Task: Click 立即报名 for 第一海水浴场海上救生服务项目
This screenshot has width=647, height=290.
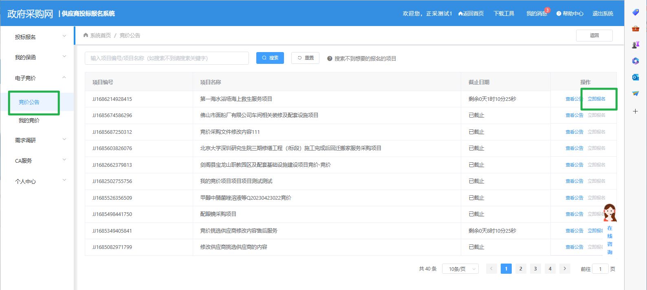Action: point(596,99)
